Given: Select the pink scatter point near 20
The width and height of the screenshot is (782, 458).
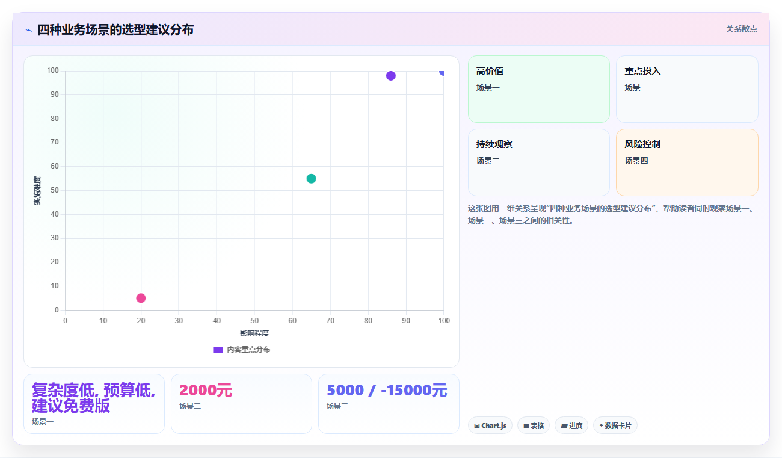Looking at the screenshot, I should 141,298.
